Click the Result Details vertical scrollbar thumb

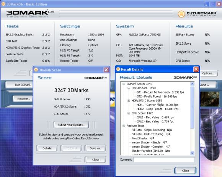(x=192, y=107)
